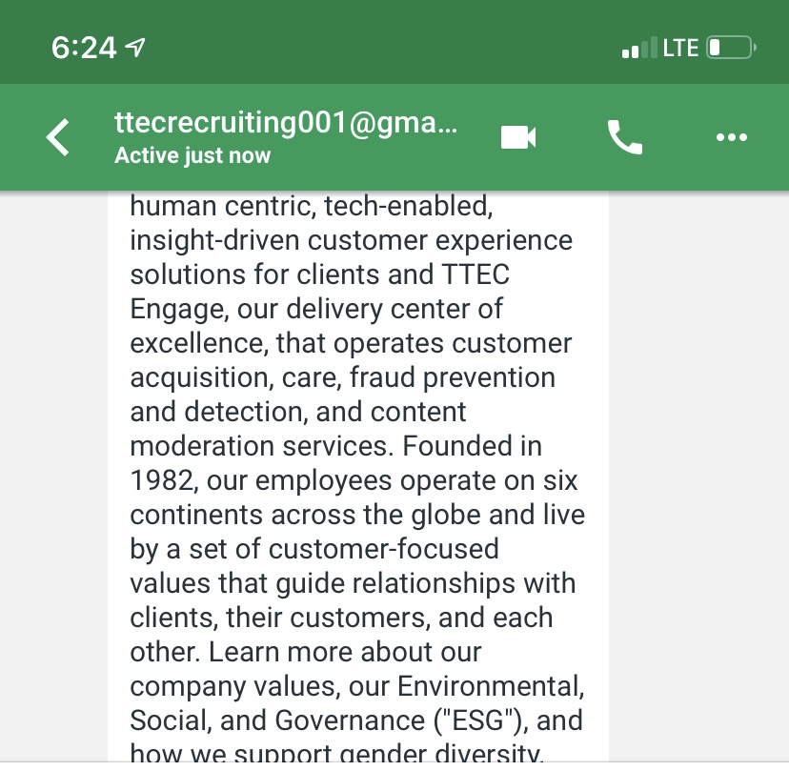Tap the LTE network label
Image resolution: width=789 pixels, height=771 pixels.
pos(680,49)
